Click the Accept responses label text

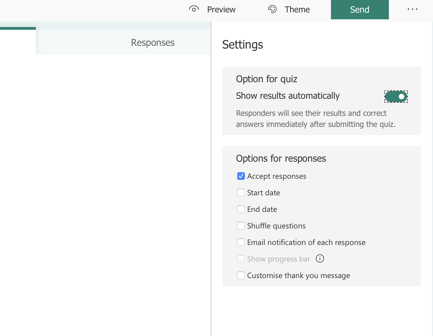(277, 176)
